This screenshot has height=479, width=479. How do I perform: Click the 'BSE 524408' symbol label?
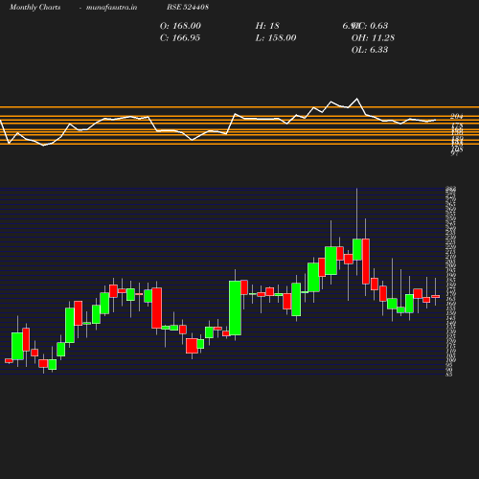pos(188,7)
